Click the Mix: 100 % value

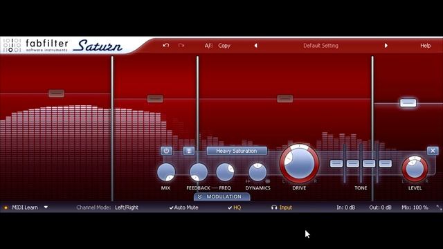[x=415, y=207]
